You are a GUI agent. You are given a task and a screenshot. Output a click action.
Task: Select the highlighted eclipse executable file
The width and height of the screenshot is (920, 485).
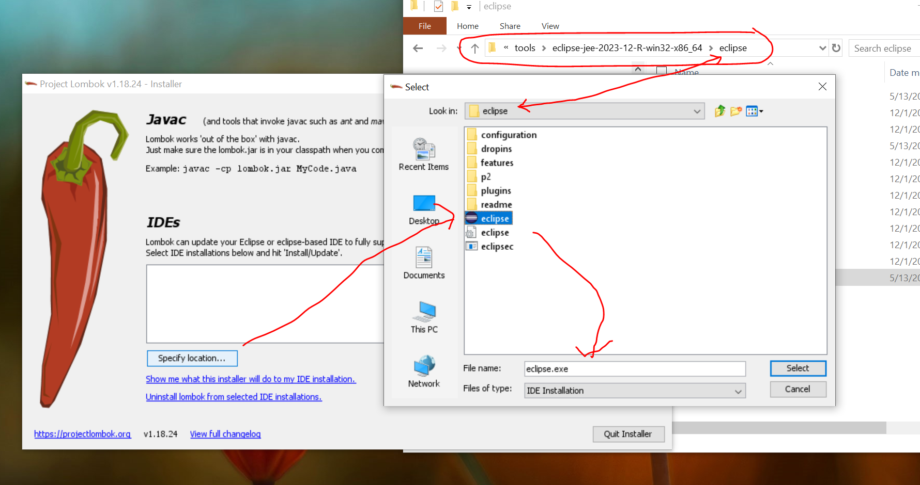click(488, 218)
